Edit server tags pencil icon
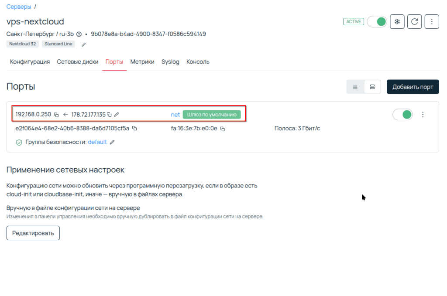Screen dimensions: 447x296 click(84, 44)
